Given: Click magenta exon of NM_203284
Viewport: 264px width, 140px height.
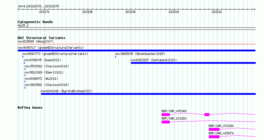Looking at the screenshot, I should point(214,129).
